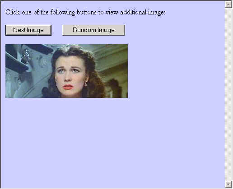Click the Random Image button
The image size is (233, 189).
click(x=93, y=30)
